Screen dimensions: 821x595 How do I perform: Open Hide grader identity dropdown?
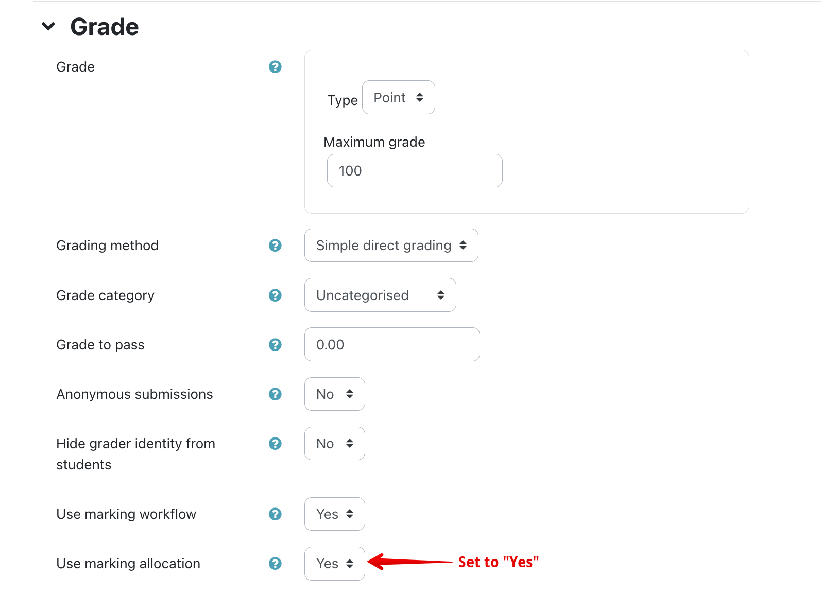click(334, 444)
